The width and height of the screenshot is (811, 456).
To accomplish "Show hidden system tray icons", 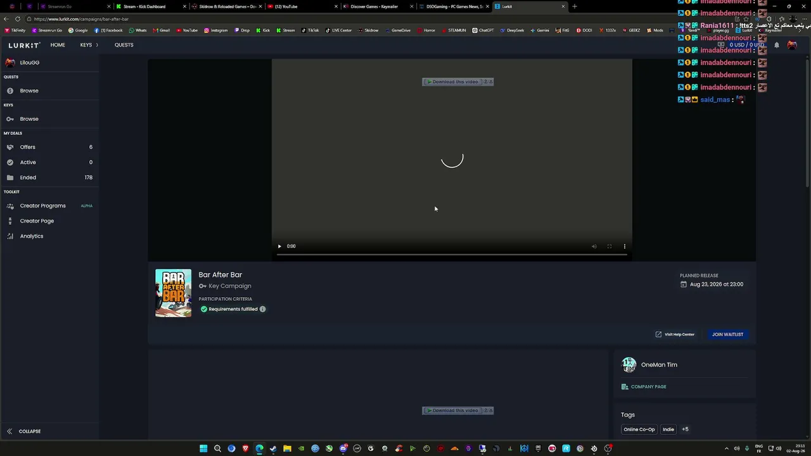I will 727,448.
